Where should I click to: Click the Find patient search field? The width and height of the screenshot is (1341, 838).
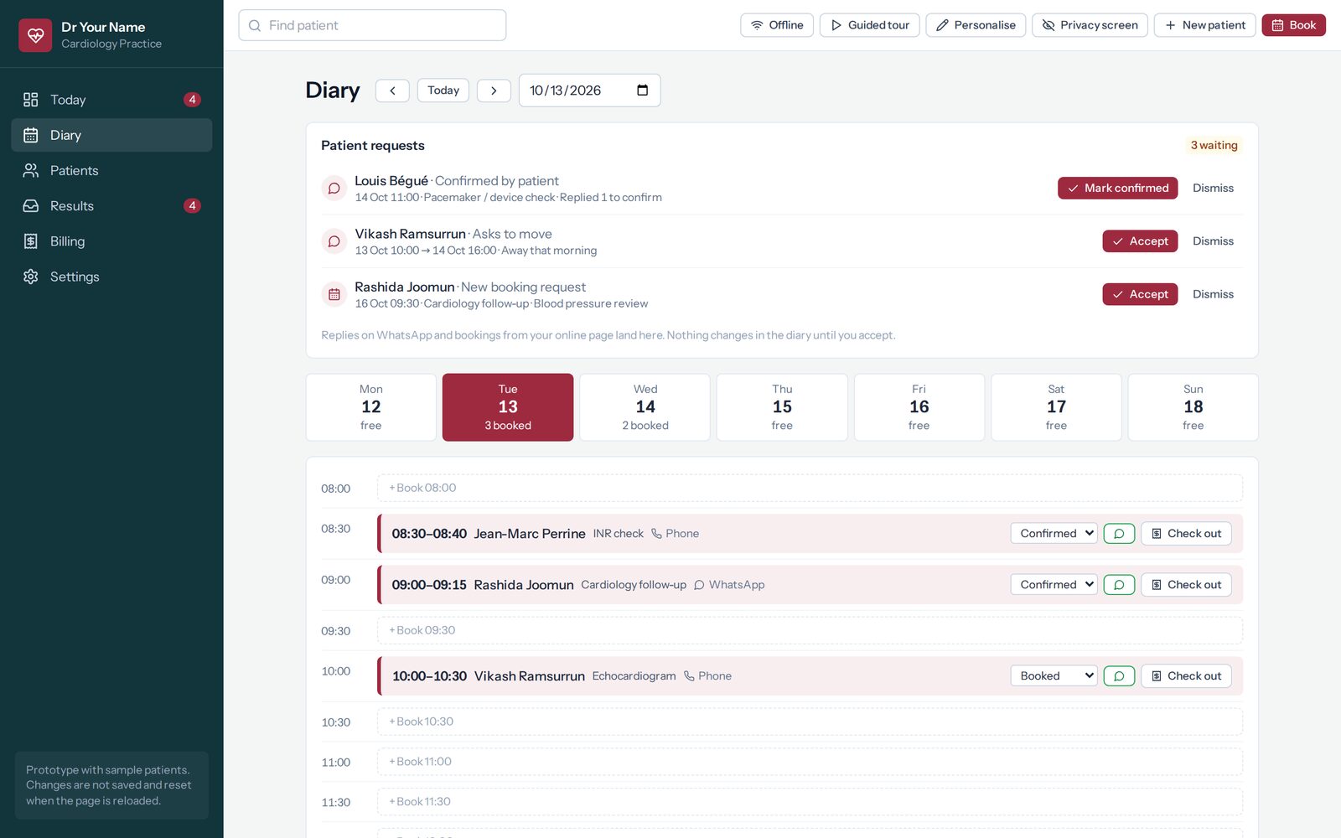click(x=372, y=25)
